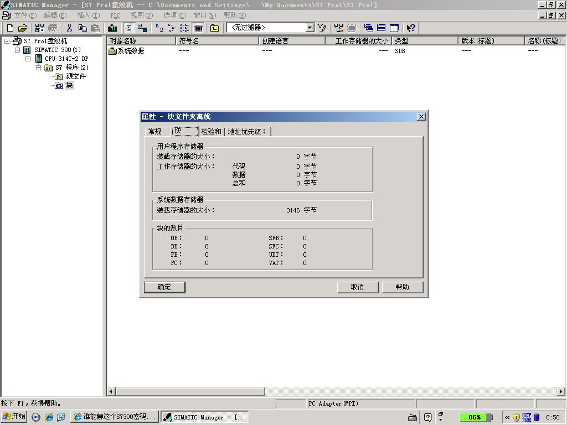This screenshot has width=567, height=425.
Task: Switch to the List view button
Action: [x=184, y=28]
